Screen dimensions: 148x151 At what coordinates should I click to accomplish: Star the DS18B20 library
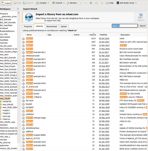point(24,108)
